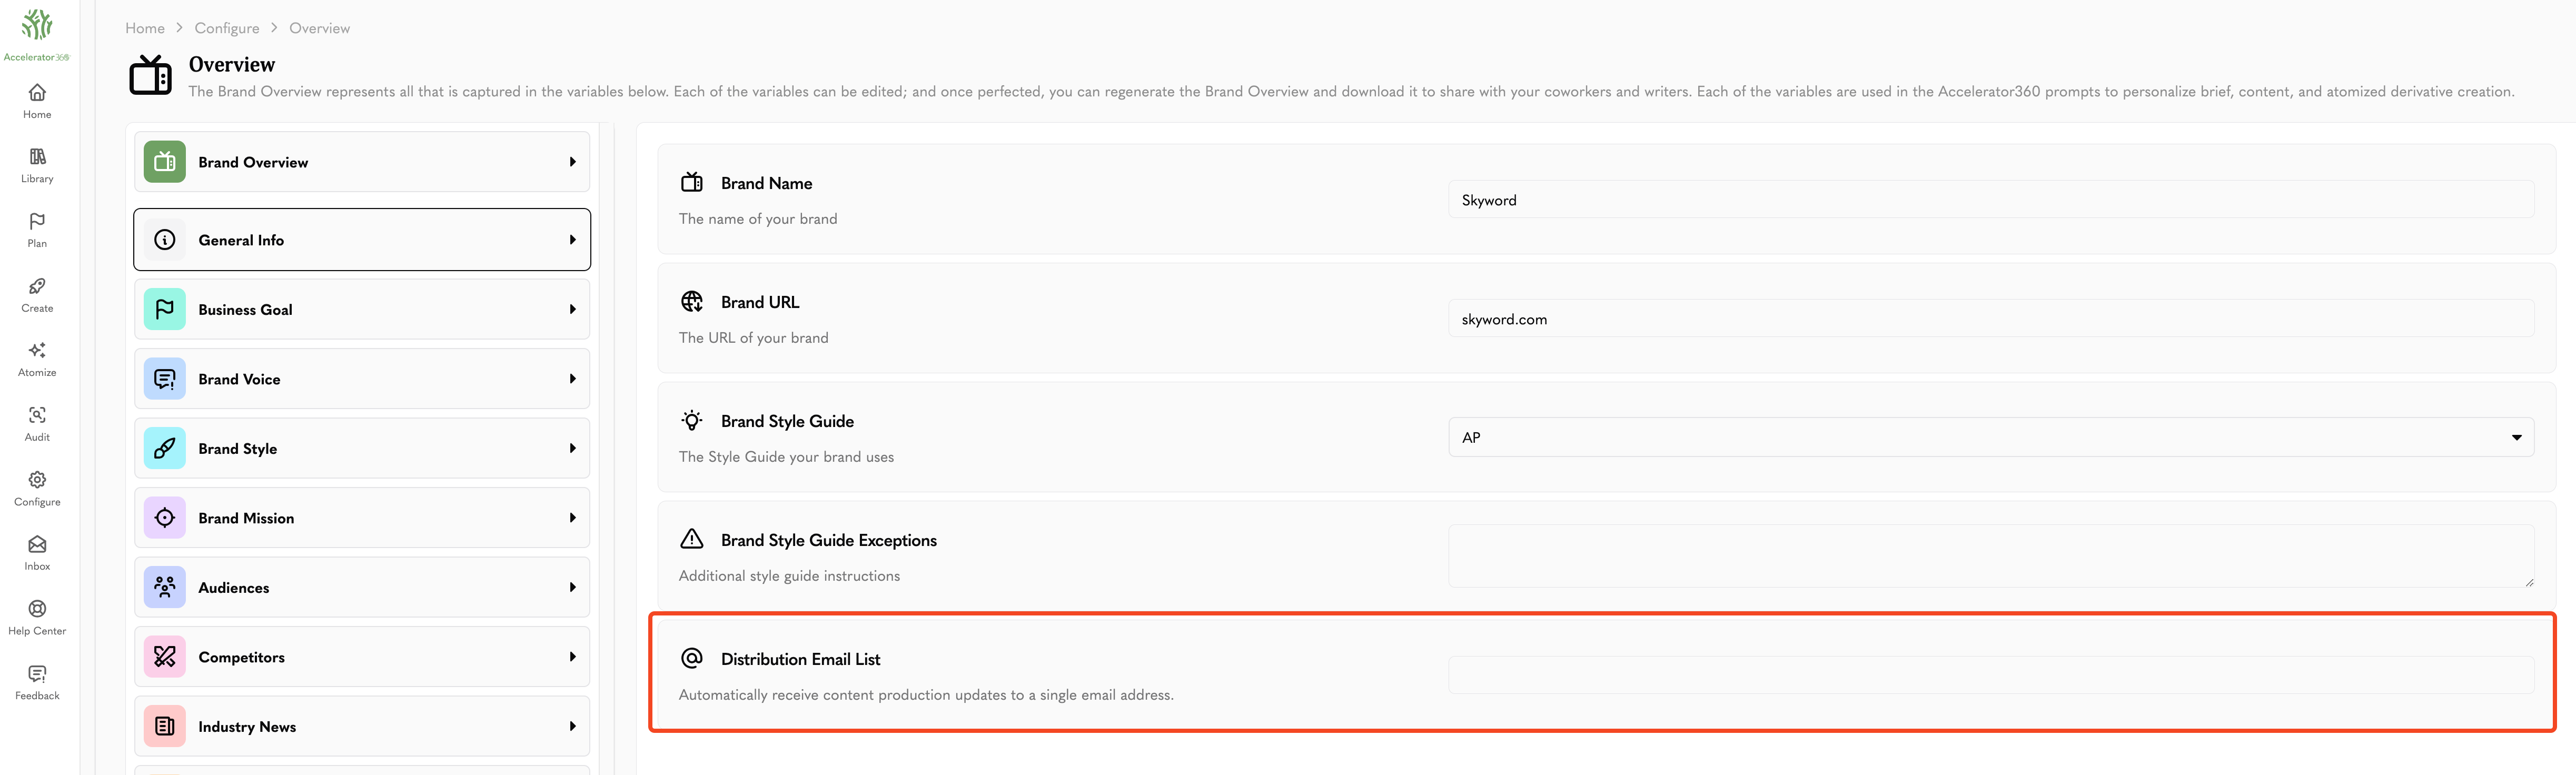Image resolution: width=2576 pixels, height=775 pixels.
Task: Click the Home breadcrumb link
Action: tap(145, 28)
